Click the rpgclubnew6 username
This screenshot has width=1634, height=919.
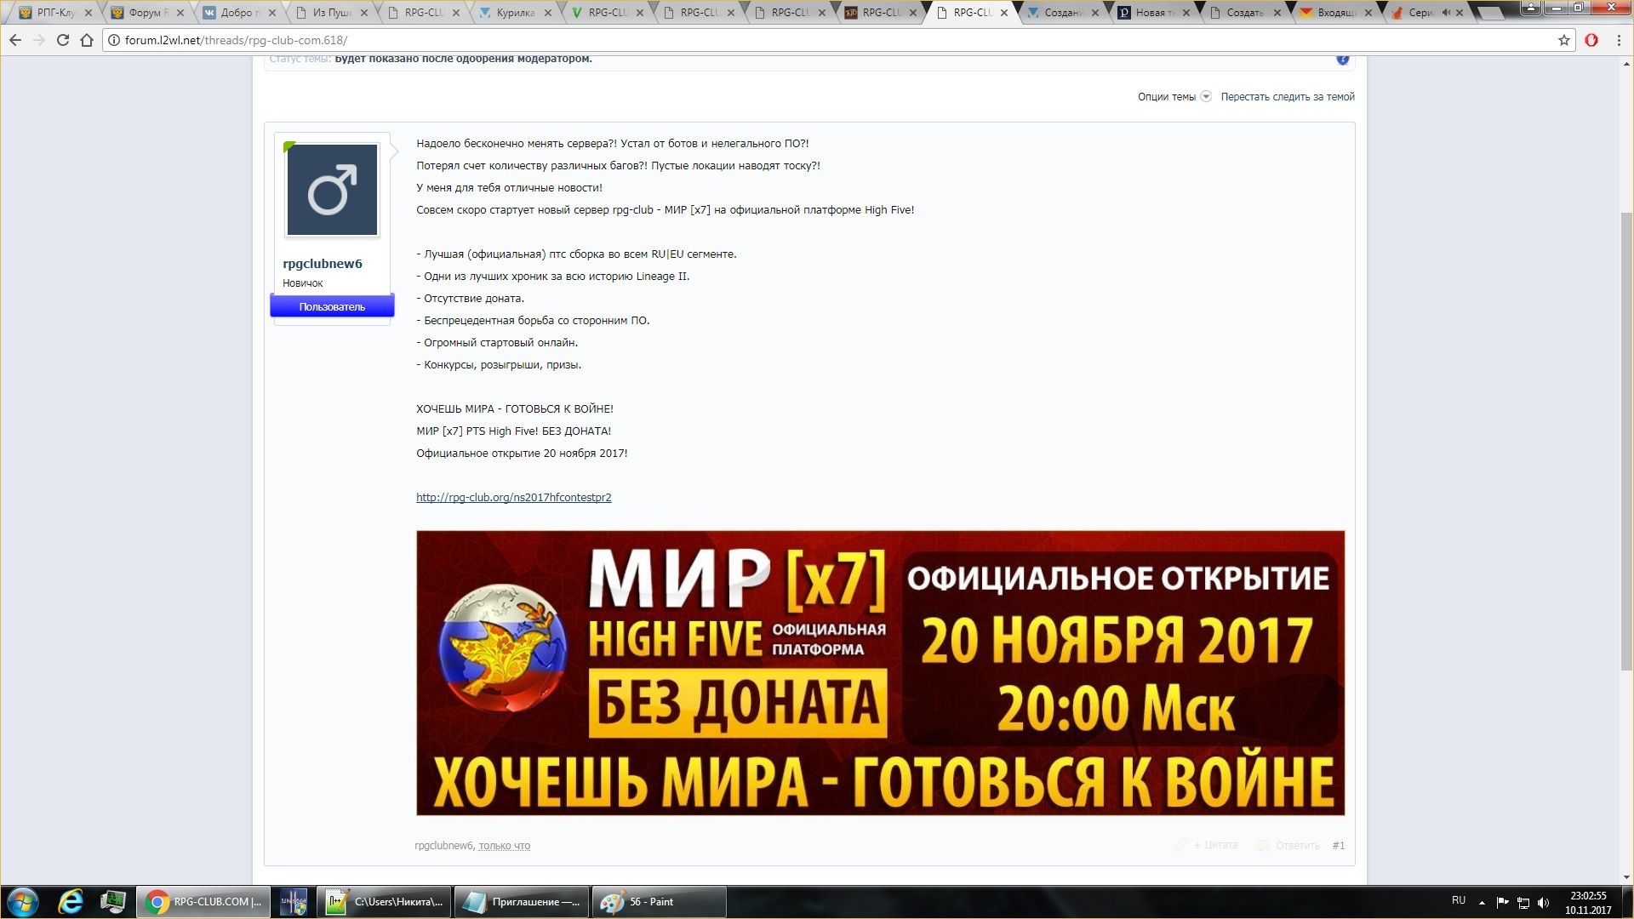(x=323, y=264)
